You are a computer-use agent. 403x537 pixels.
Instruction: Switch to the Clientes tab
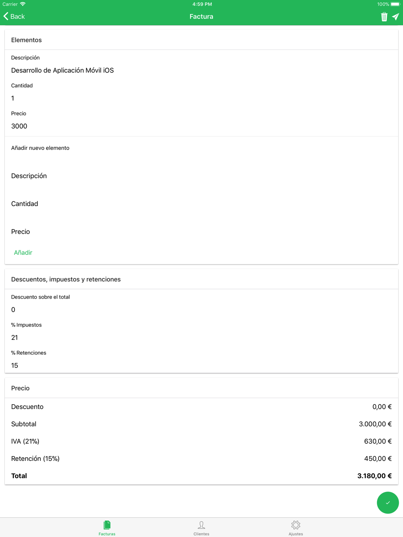[x=201, y=528]
